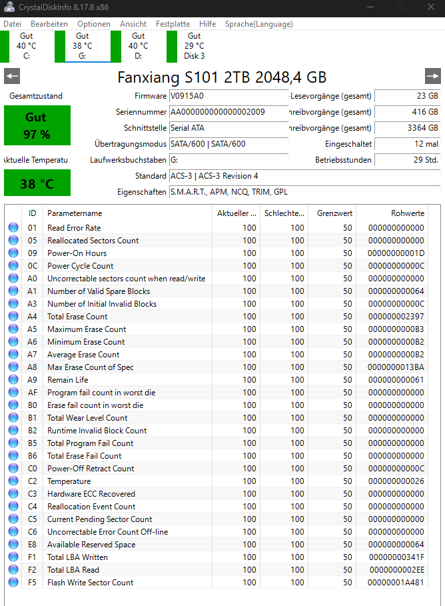This screenshot has height=606, width=445.
Task: Click the Eigenschaften field with S.M.A.R.T.
Action: pyautogui.click(x=305, y=192)
